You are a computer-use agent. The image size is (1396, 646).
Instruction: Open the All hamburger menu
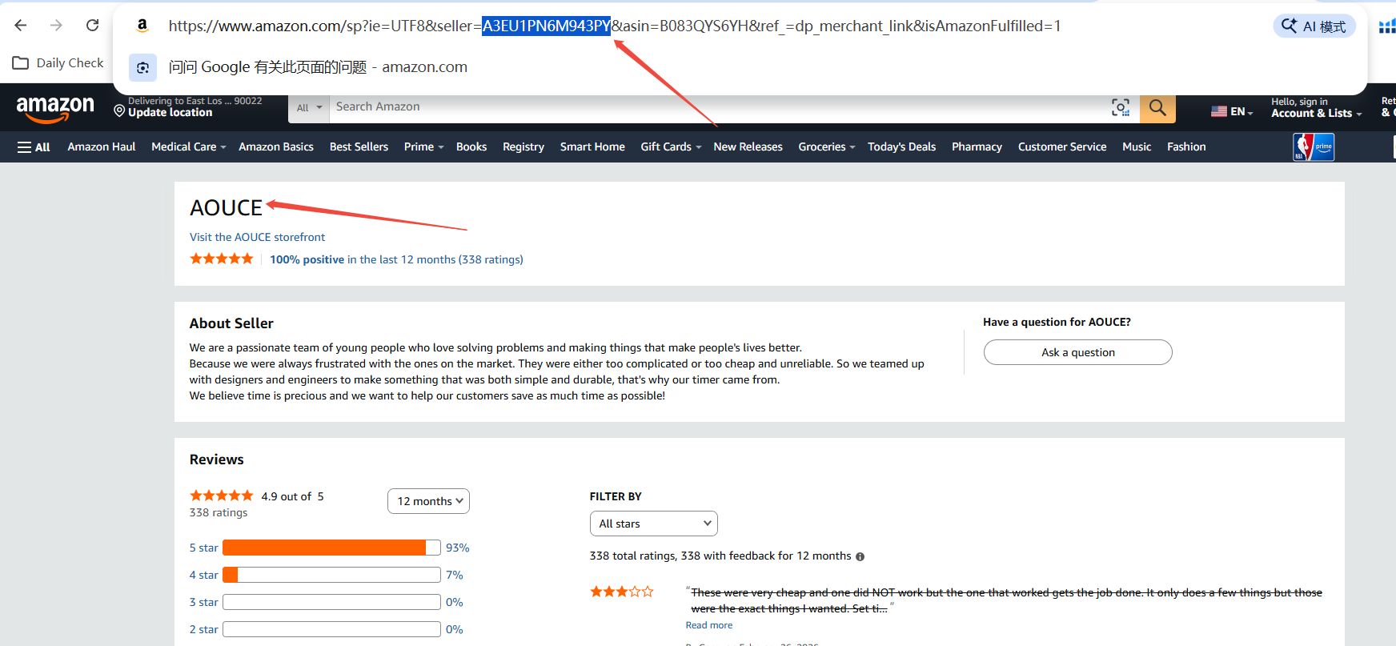(x=34, y=147)
